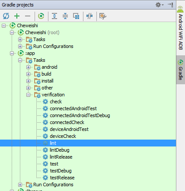Click gear icon beside check task
The image size is (185, 191).
click(45, 102)
